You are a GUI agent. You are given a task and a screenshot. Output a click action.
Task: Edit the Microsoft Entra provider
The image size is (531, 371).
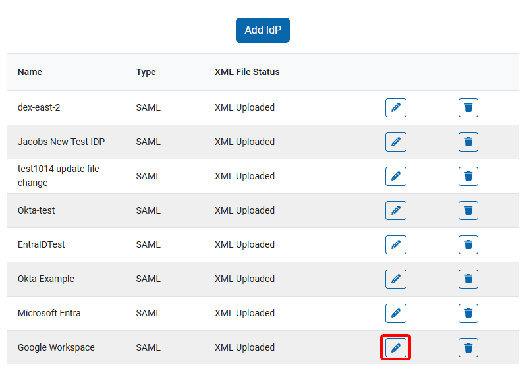pyautogui.click(x=395, y=313)
